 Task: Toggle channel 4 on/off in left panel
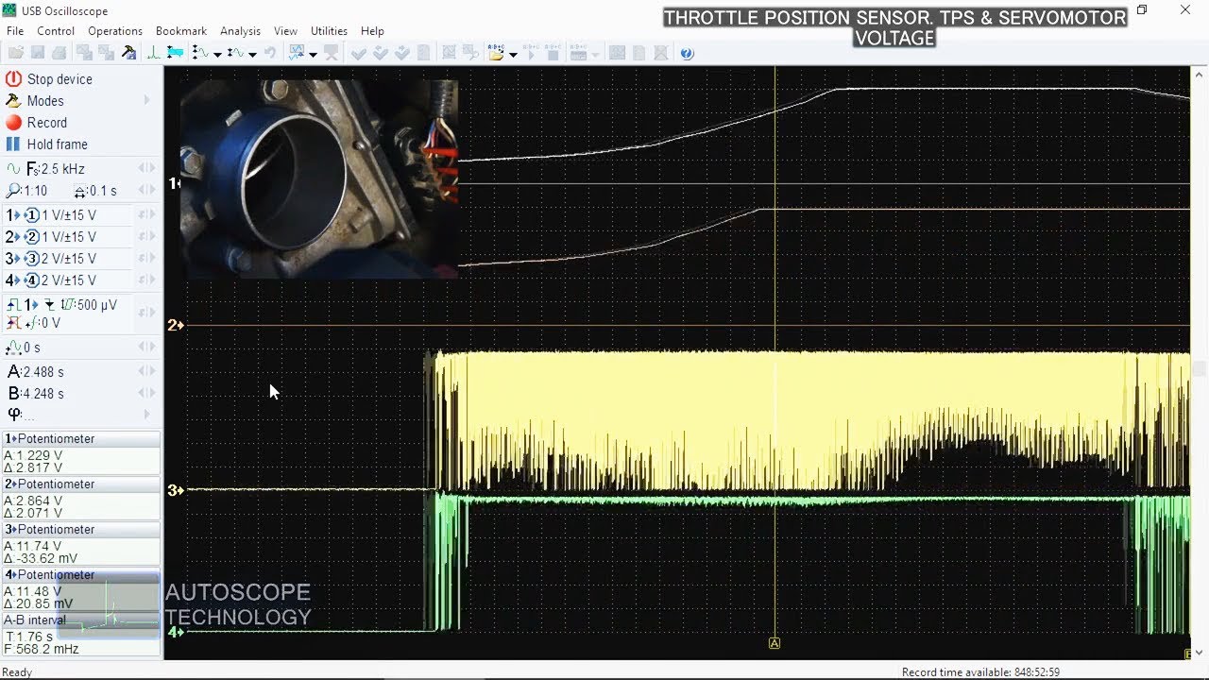point(31,280)
